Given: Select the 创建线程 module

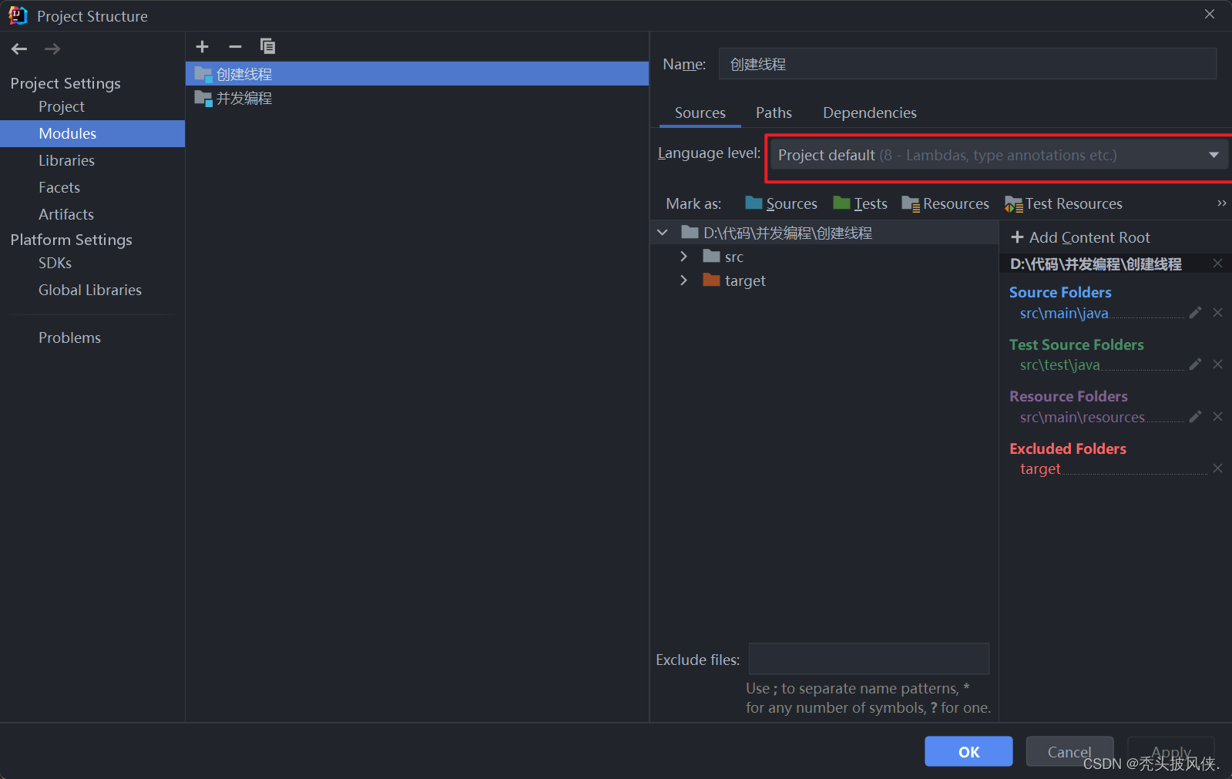Looking at the screenshot, I should tap(417, 74).
